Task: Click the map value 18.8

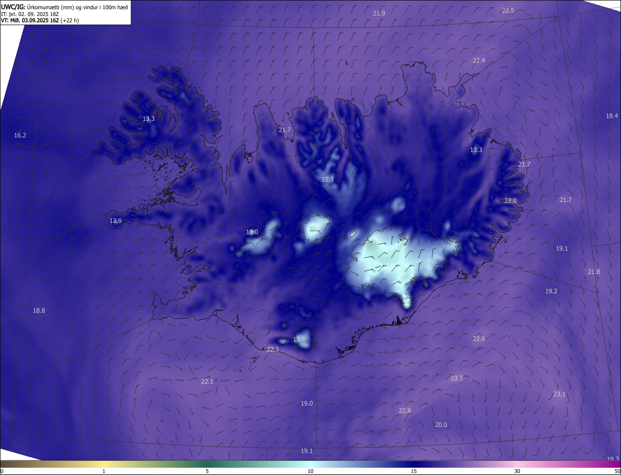Action: (x=39, y=310)
